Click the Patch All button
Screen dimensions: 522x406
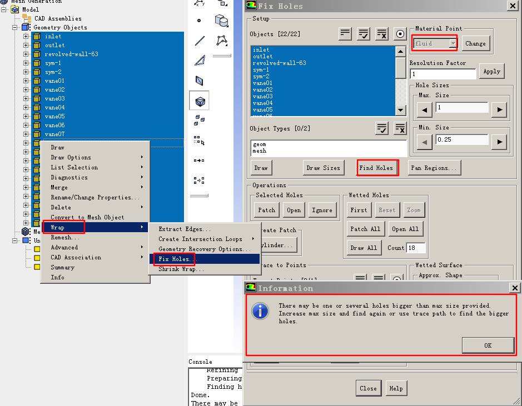(x=365, y=229)
